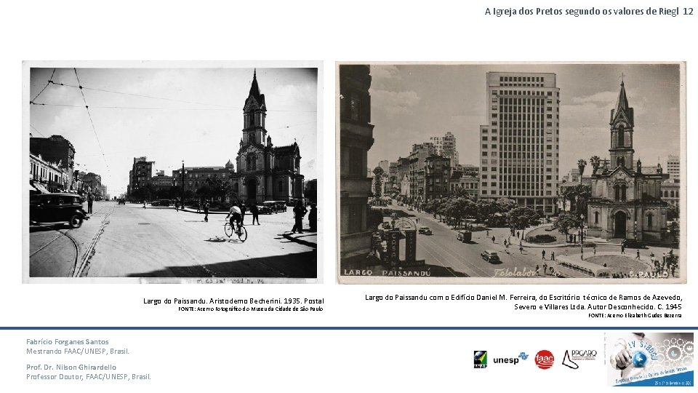Click 'FONTE: Acervo Fotográfico do Museu da Cidade de São Paulo'
Image resolution: width=698 pixels, height=393 pixels.
(x=251, y=309)
